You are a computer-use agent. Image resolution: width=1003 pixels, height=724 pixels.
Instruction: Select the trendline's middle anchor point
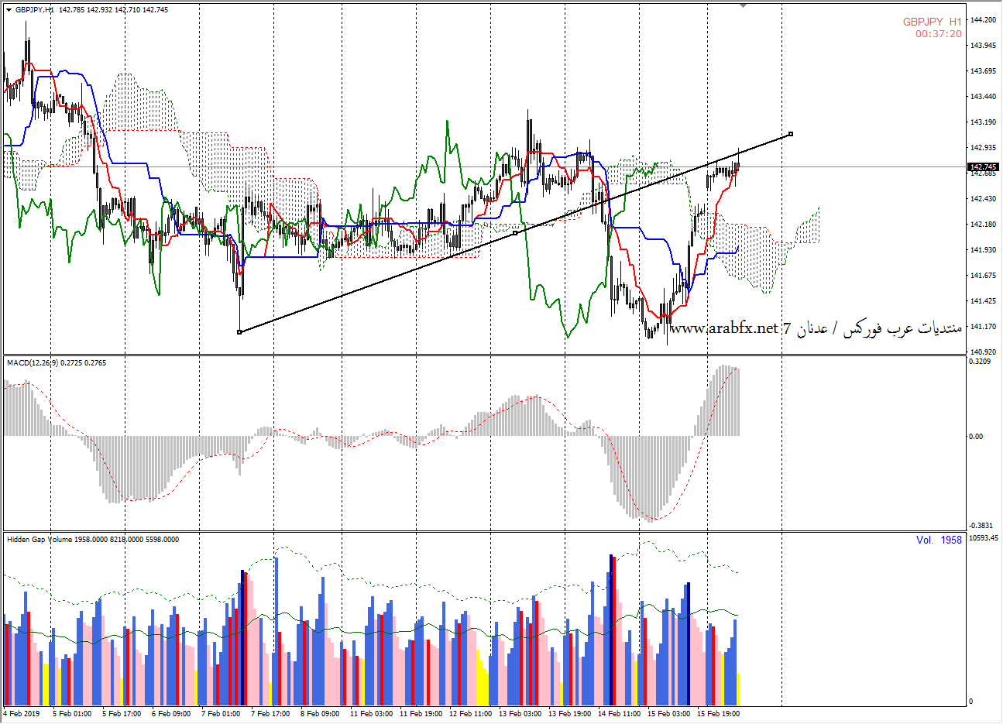[x=516, y=232]
